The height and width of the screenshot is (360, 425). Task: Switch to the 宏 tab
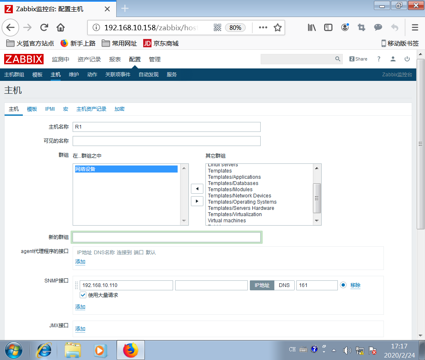pyautogui.click(x=66, y=109)
